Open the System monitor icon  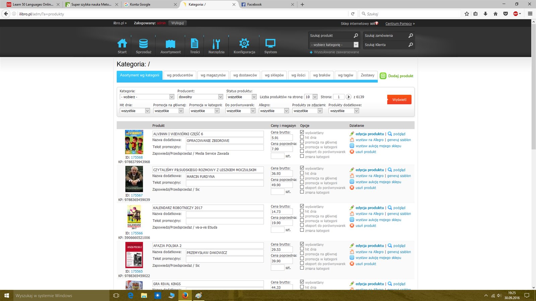point(270,44)
